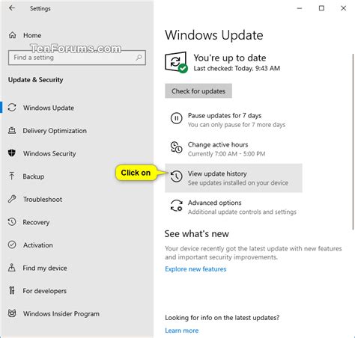355x338 pixels.
Task: Focus the Find a setting search box
Action: pos(77,58)
